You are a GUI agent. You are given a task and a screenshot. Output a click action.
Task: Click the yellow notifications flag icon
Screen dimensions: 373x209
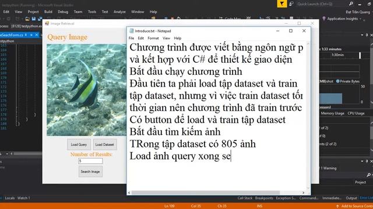282,4
